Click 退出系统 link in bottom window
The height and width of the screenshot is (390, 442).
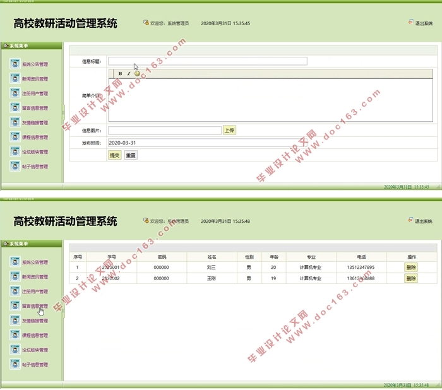point(424,222)
